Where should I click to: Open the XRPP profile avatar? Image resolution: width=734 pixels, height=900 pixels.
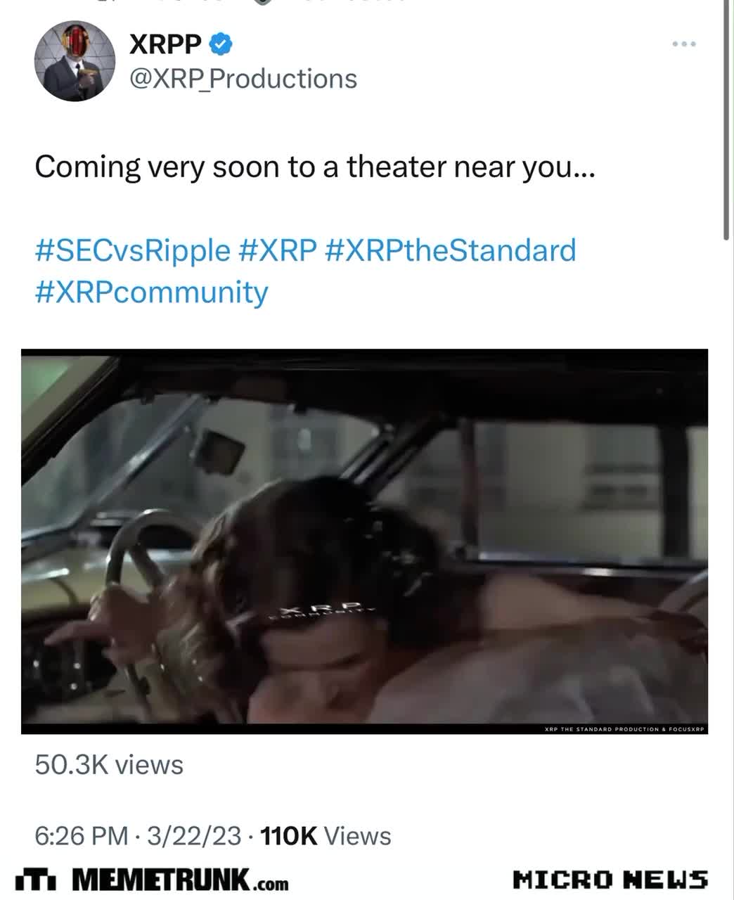[75, 60]
